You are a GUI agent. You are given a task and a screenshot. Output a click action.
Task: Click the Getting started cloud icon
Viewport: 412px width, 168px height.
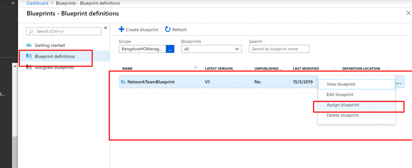pos(29,45)
